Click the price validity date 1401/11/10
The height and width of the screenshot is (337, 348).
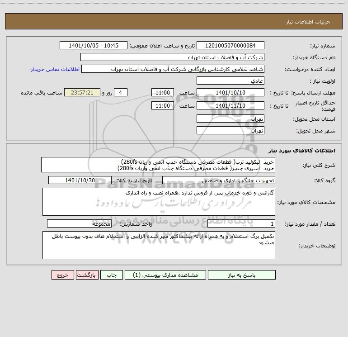click(x=230, y=105)
